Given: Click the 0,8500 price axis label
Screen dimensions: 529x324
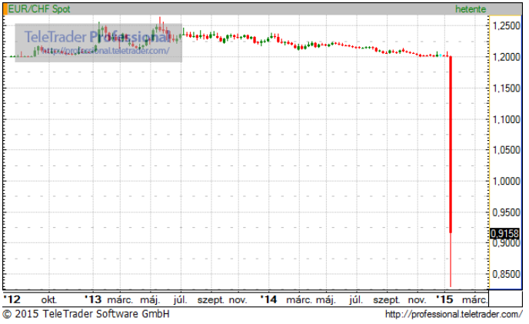Looking at the screenshot, I should 507,274.
